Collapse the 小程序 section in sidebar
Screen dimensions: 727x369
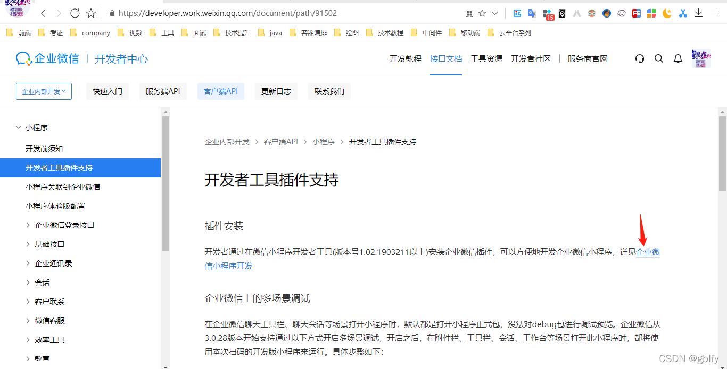click(19, 127)
